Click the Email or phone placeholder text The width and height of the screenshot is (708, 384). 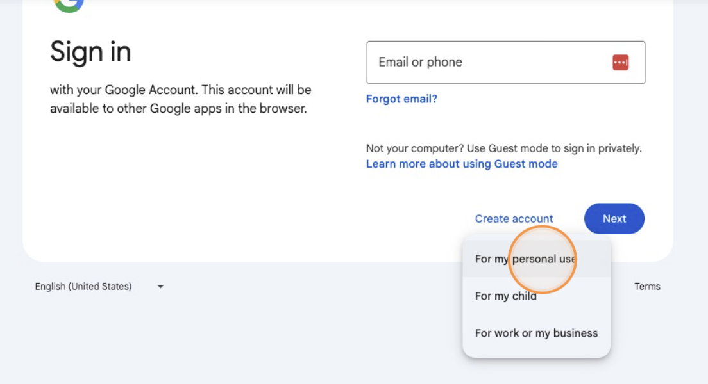click(x=420, y=62)
